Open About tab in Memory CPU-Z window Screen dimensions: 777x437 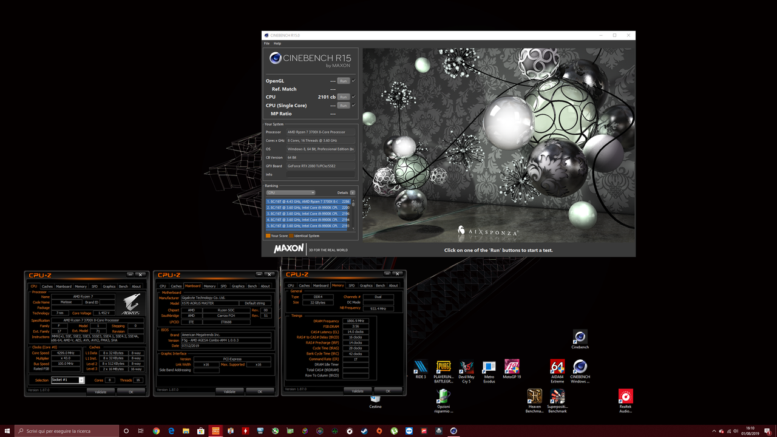(393, 285)
